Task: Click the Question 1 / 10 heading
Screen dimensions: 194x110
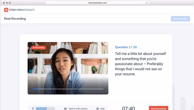Action: coord(126,47)
